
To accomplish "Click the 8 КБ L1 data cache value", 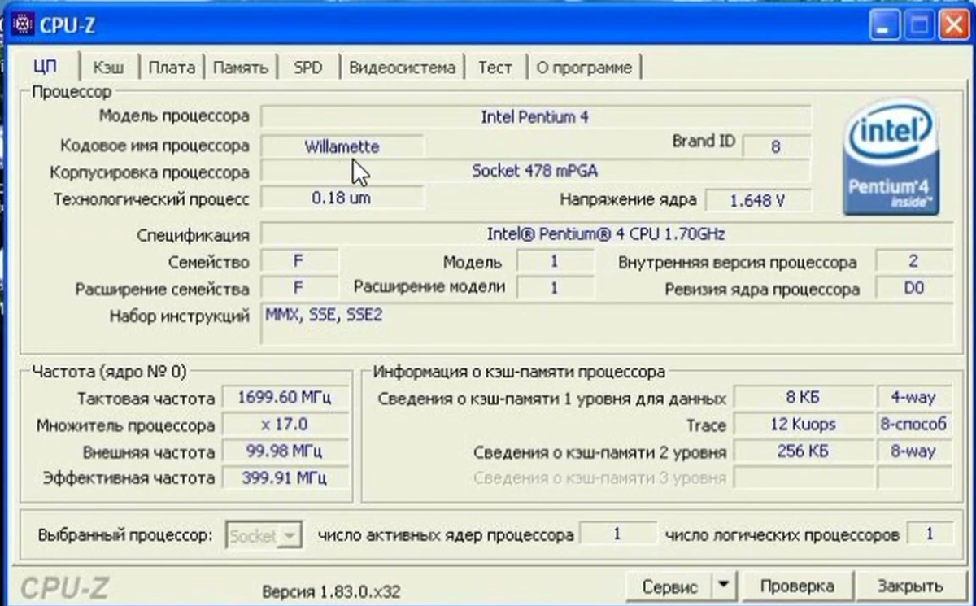I will [x=803, y=398].
